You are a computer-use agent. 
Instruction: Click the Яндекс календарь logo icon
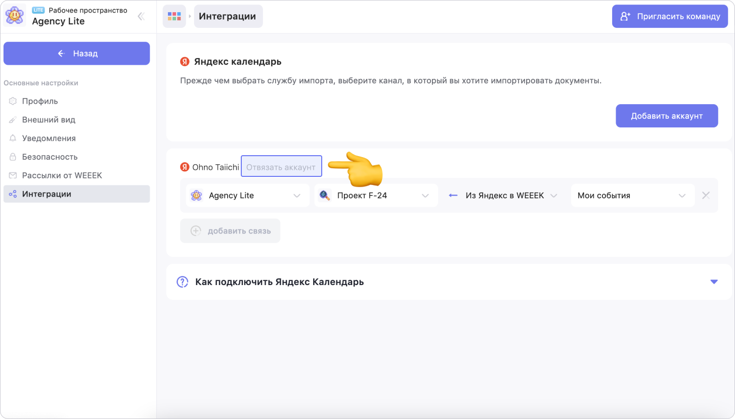pos(185,62)
